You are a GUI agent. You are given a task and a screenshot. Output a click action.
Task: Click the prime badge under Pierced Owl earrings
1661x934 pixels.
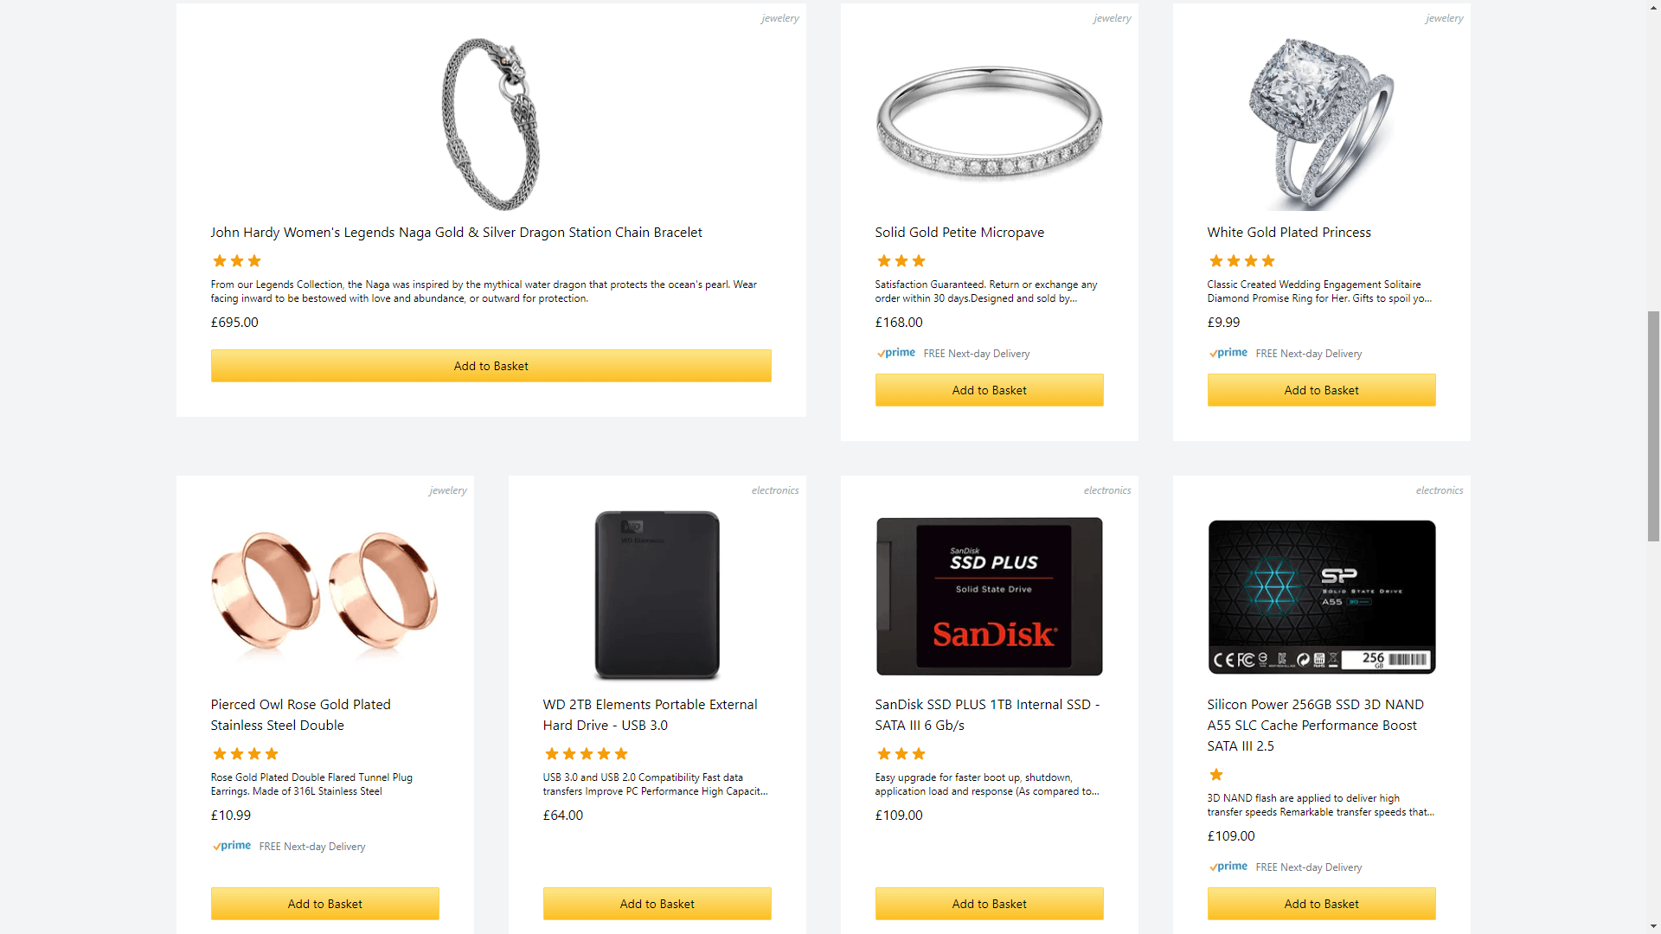tap(231, 846)
